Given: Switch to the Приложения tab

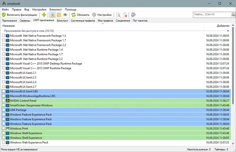Looking at the screenshot, I should click(9, 21).
